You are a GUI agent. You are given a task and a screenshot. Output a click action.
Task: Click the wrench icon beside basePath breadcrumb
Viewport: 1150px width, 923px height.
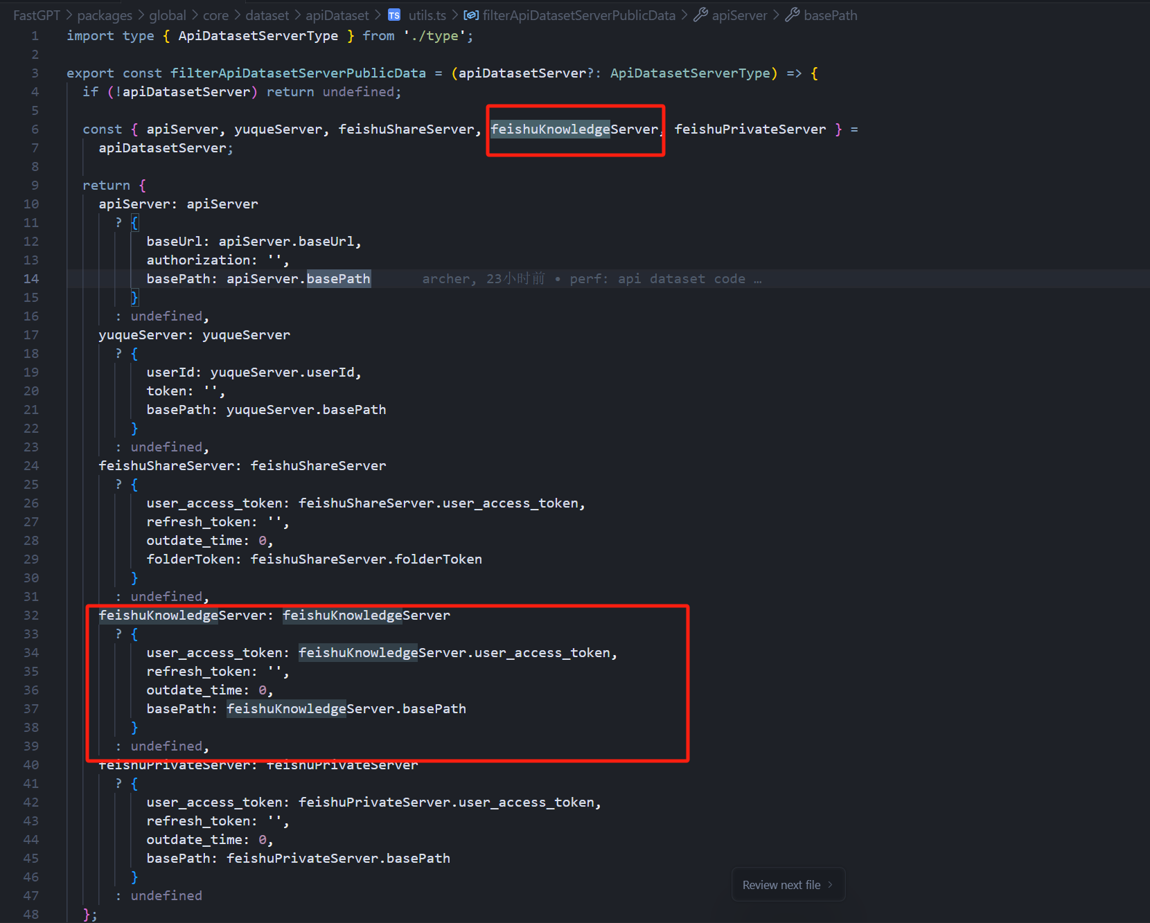click(792, 15)
